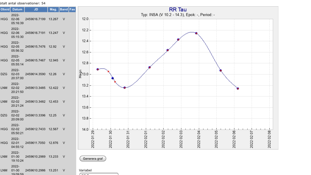This screenshot has width=311, height=175.
Task: Select the brightest data point near magnitude 12.26
Action: point(196,33)
